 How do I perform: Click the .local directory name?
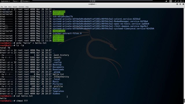point(56,79)
